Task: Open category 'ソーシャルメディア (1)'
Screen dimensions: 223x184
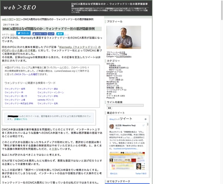Action: [x=116, y=90]
